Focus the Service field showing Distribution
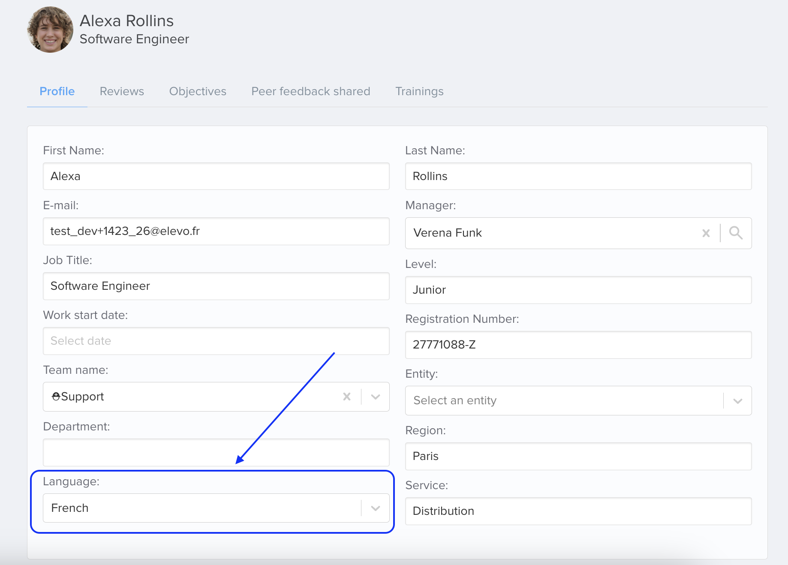 (x=578, y=511)
